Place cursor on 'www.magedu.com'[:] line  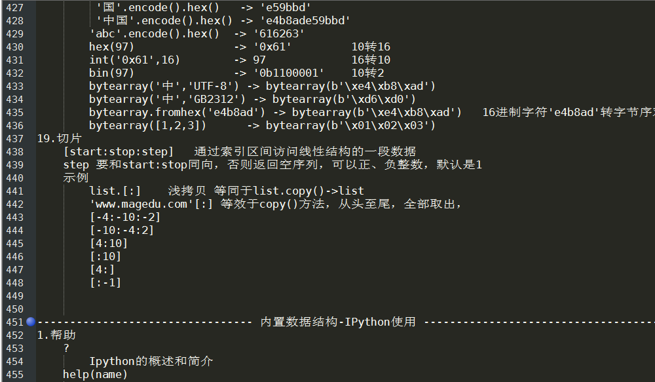pyautogui.click(x=151, y=204)
